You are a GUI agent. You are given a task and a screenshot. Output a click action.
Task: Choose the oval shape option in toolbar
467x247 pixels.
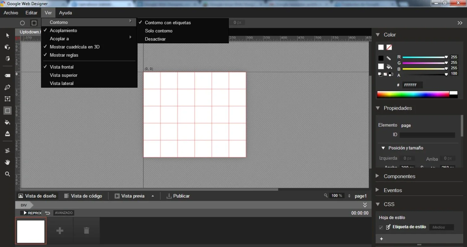click(x=22, y=23)
